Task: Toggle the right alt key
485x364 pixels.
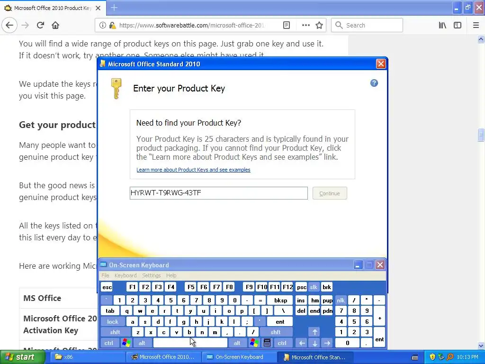Action: (x=237, y=343)
